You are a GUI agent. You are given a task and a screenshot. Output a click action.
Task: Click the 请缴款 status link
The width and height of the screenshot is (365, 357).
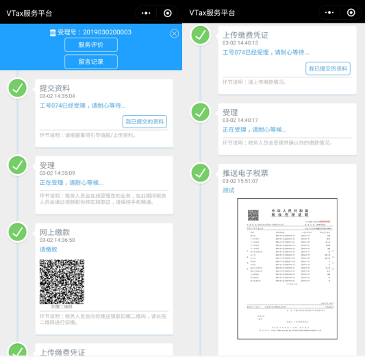tap(49, 249)
